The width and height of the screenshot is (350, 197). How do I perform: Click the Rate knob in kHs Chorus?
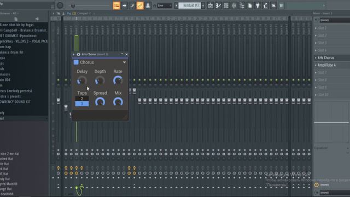(118, 80)
